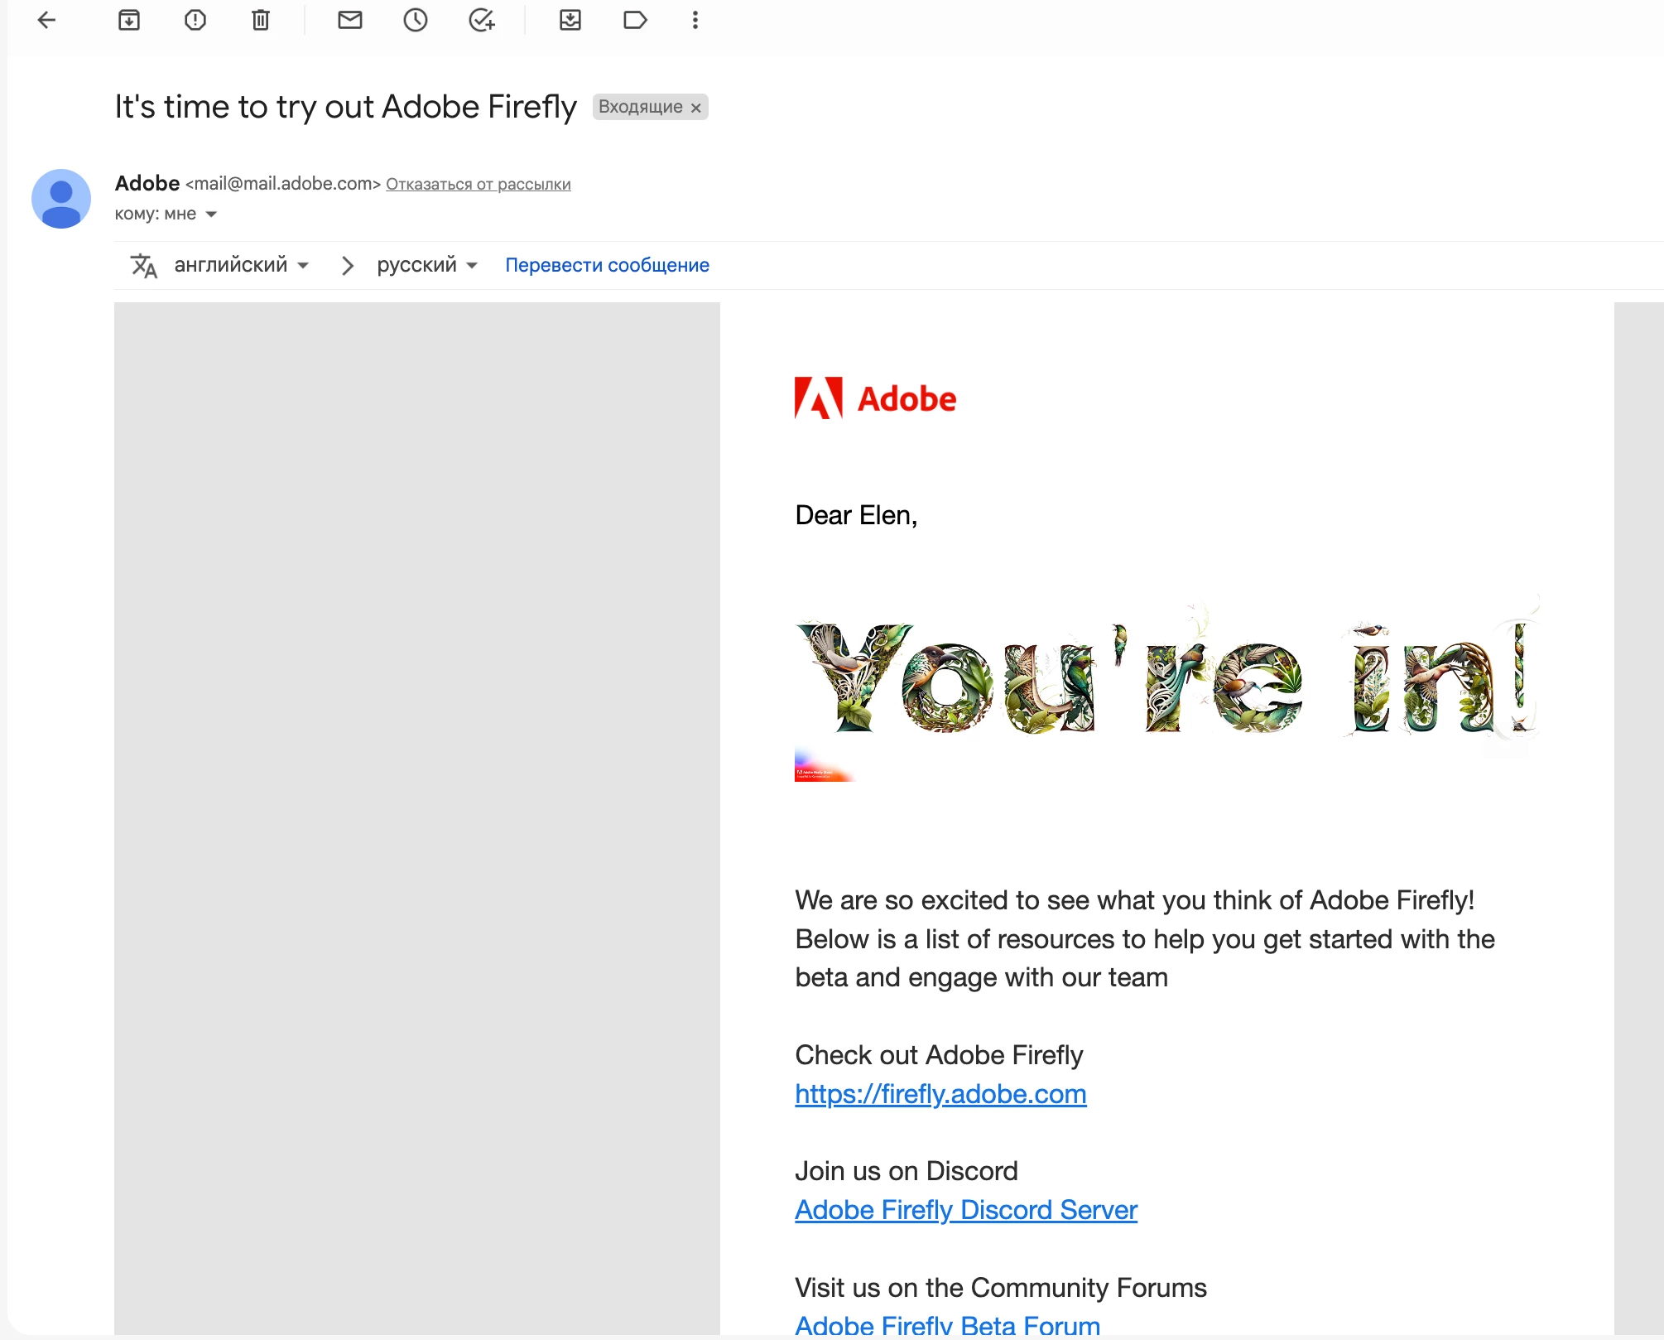Remove the Входящие label
The image size is (1664, 1340).
696,108
